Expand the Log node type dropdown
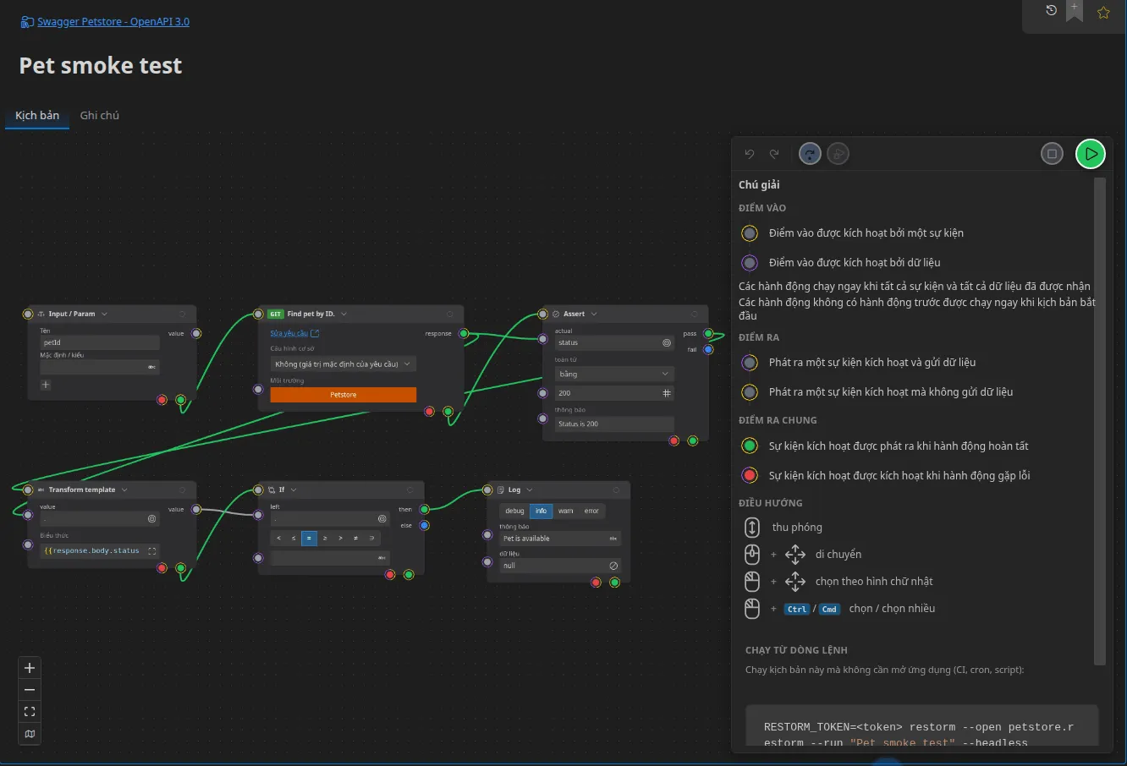The image size is (1127, 766). pos(530,490)
